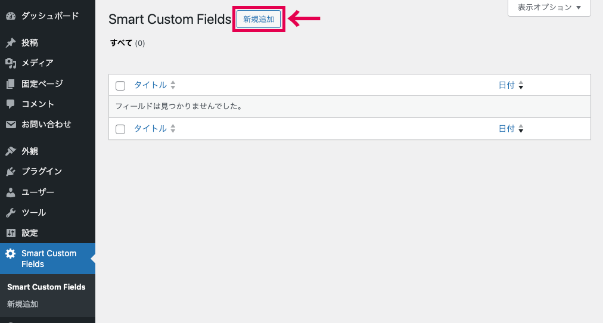The image size is (603, 323).
Task: Open 設定 in the sidebar menu
Action: tap(30, 233)
